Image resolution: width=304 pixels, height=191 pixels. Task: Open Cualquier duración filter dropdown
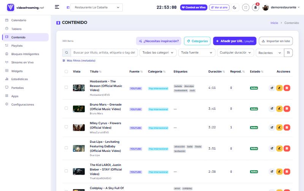click(235, 52)
